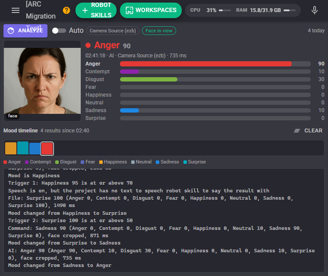Toggle the Auto analyze switch
Image resolution: width=328 pixels, height=276 pixels.
tap(59, 31)
